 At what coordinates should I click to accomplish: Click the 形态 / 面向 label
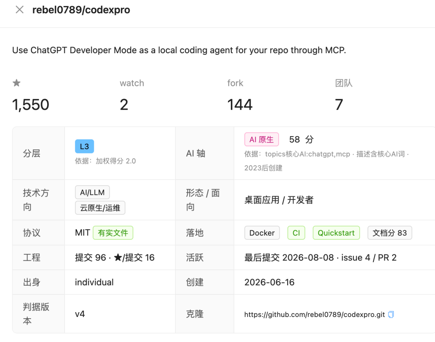tap(203, 200)
